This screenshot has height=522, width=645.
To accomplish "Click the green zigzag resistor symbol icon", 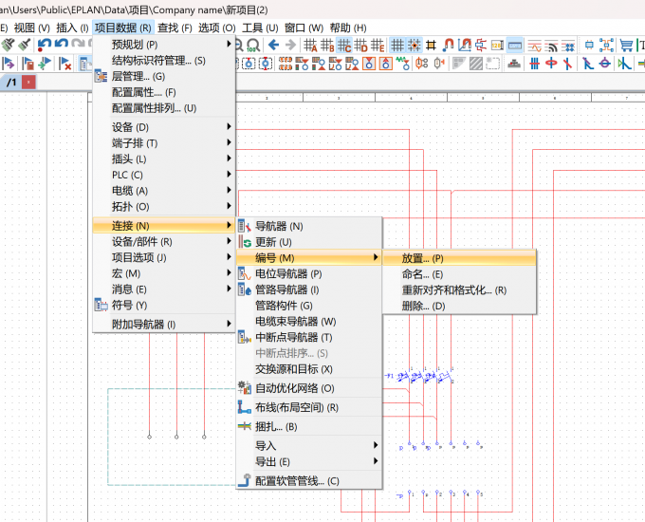I will coord(402,64).
